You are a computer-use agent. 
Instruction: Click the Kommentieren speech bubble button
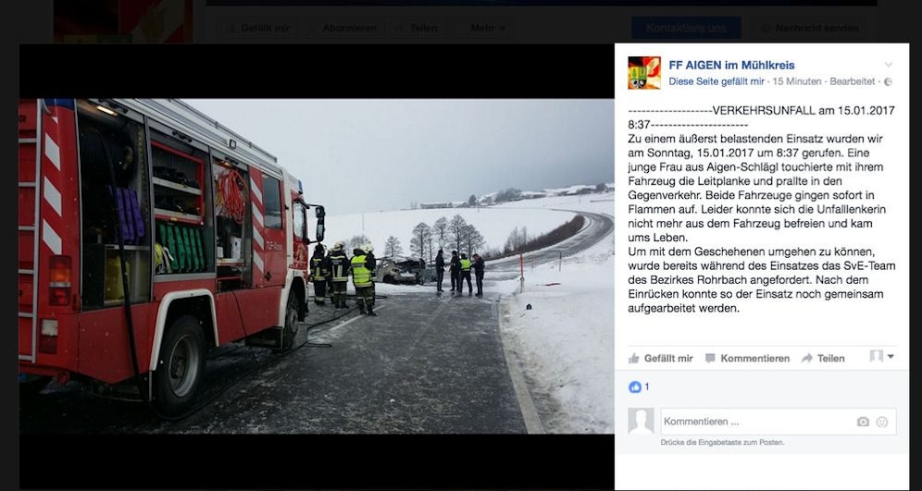[x=747, y=358]
